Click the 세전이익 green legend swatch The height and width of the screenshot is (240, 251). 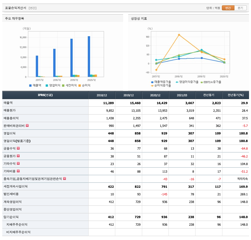click(63, 86)
